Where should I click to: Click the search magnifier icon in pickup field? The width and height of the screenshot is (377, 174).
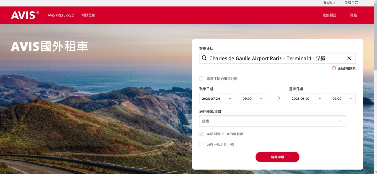coord(204,58)
